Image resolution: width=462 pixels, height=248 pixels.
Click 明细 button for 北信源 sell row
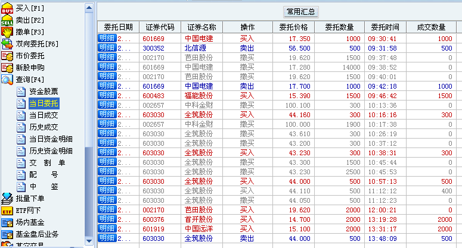click(107, 48)
